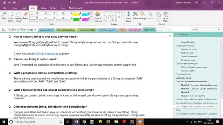The height and width of the screenshot is (125, 223).
Task: Show hidden system tray icons
Action: tap(187, 122)
